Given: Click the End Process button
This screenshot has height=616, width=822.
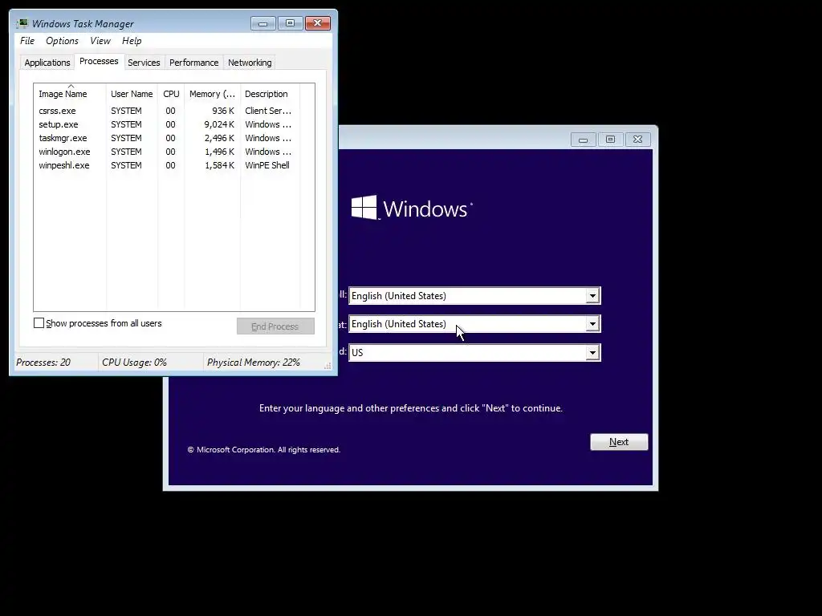Looking at the screenshot, I should click(275, 326).
